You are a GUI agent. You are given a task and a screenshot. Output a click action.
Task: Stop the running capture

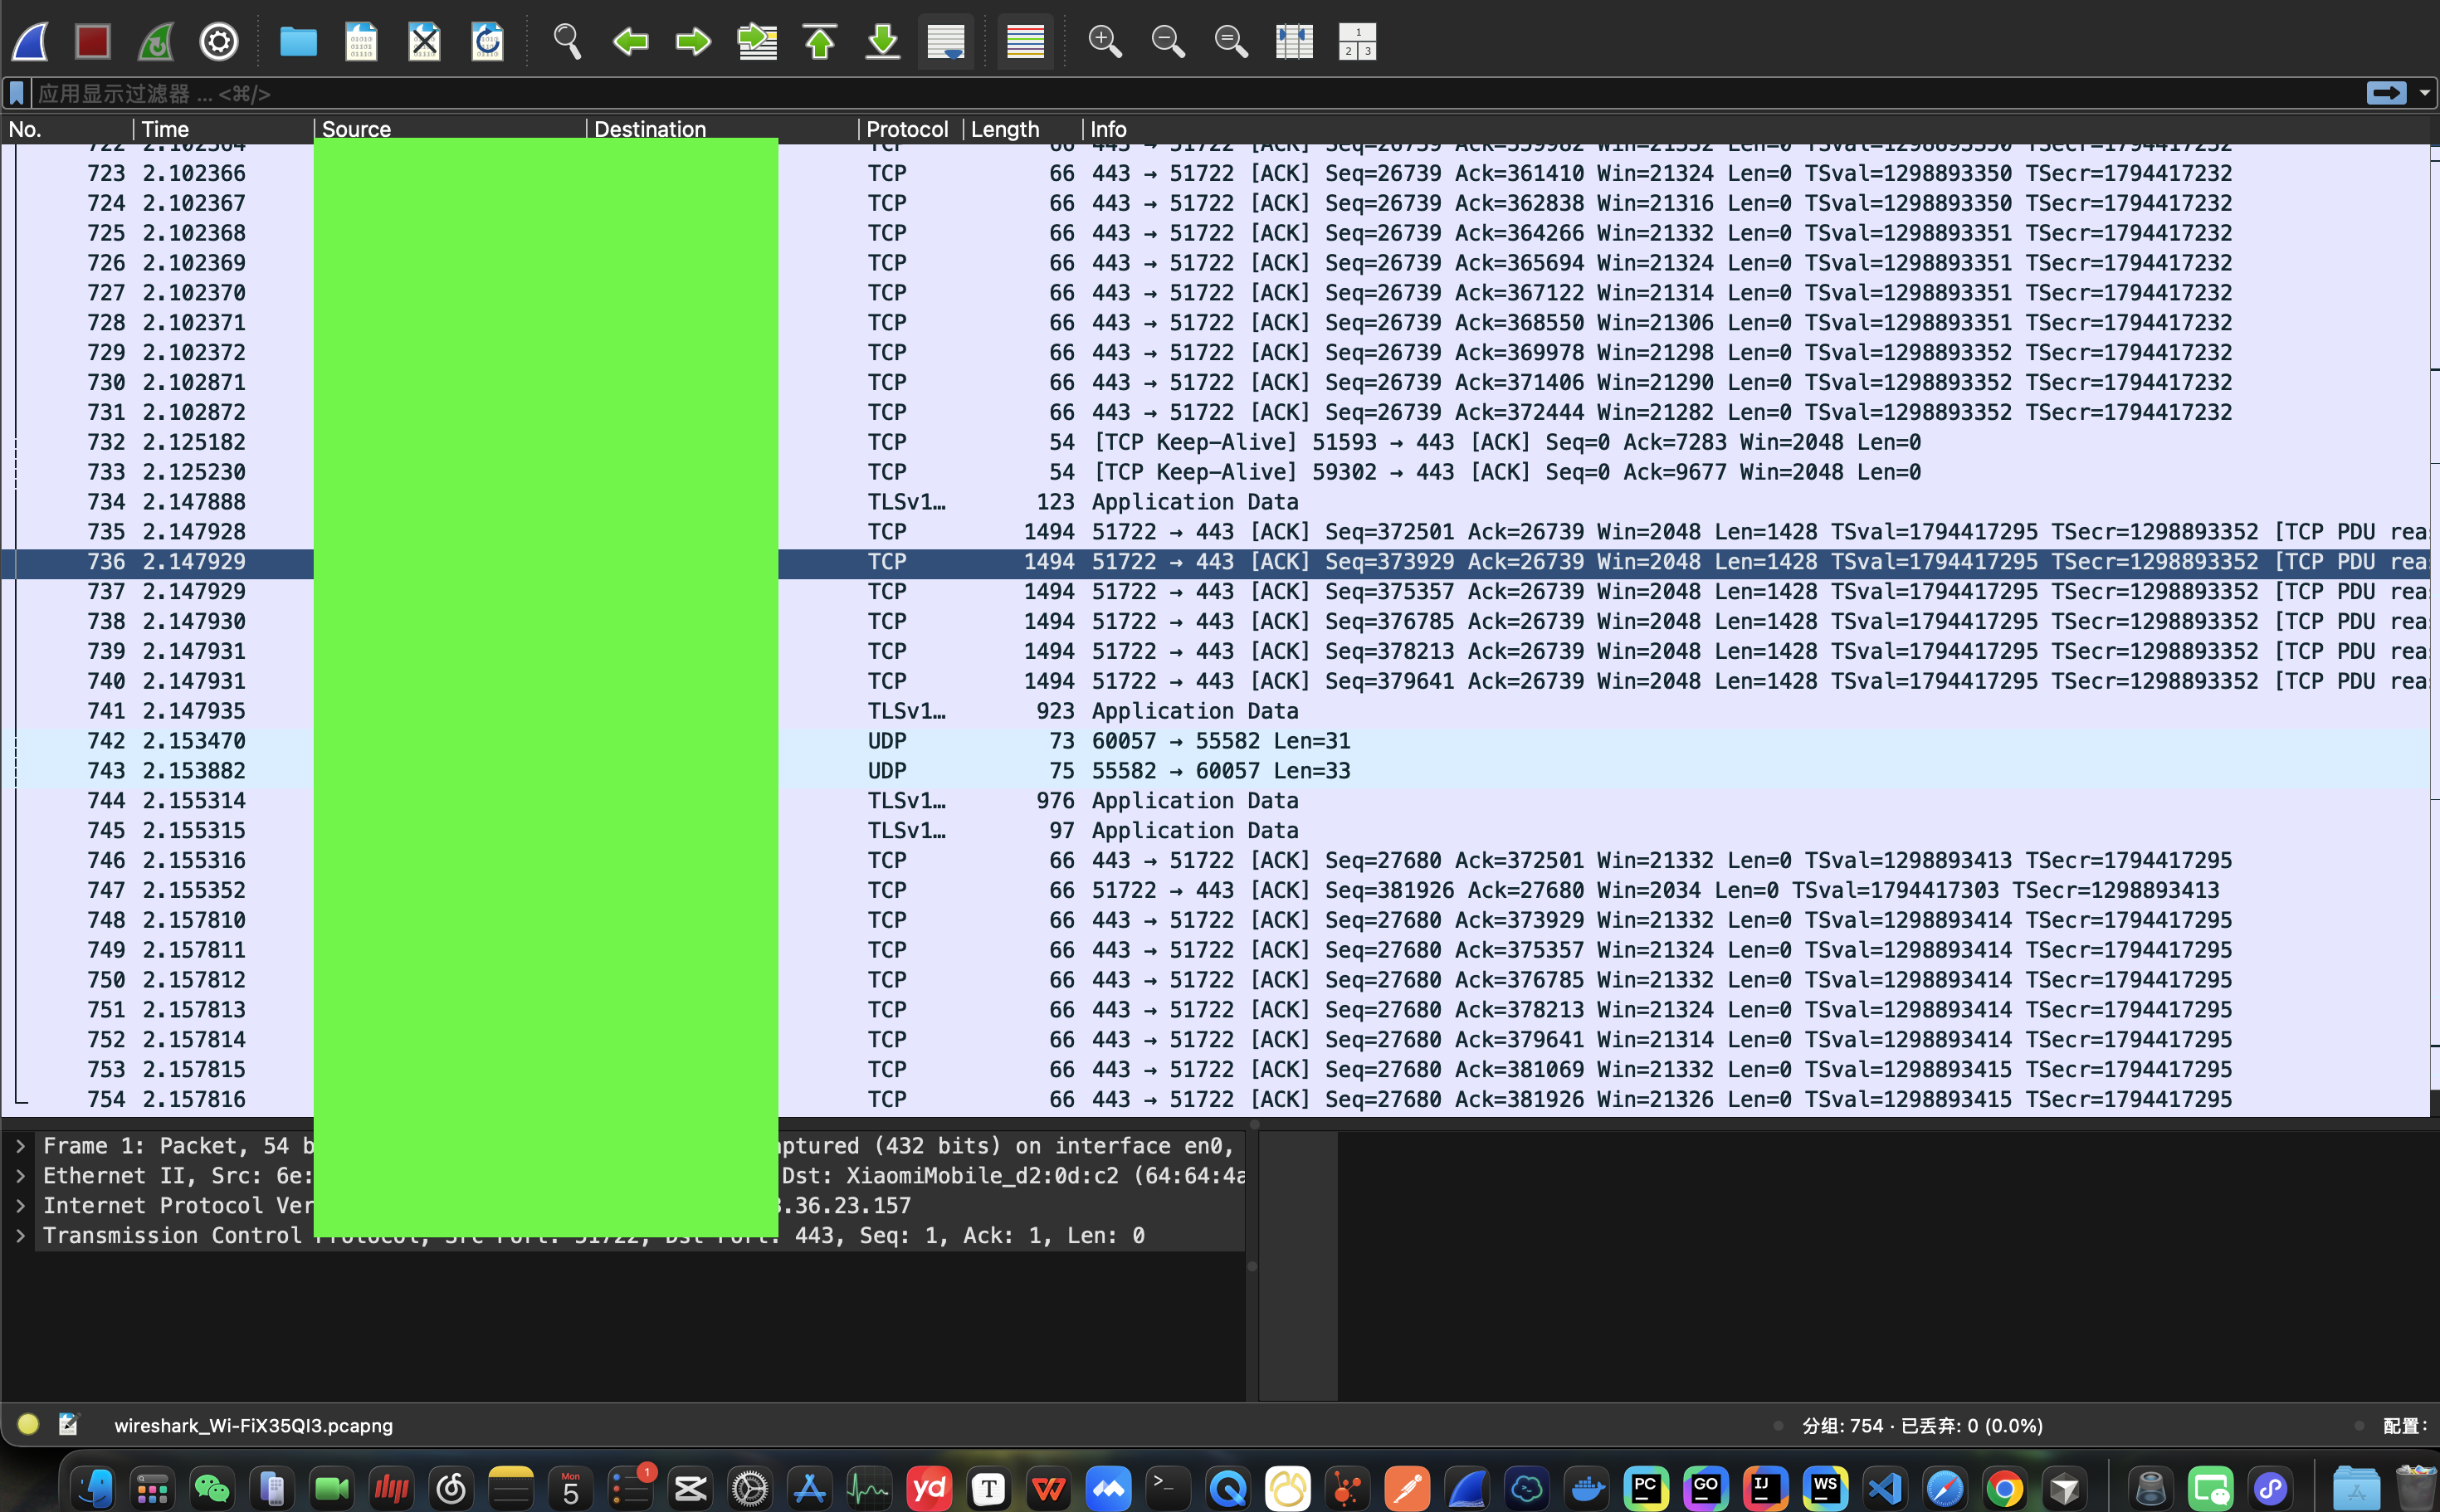(93, 42)
